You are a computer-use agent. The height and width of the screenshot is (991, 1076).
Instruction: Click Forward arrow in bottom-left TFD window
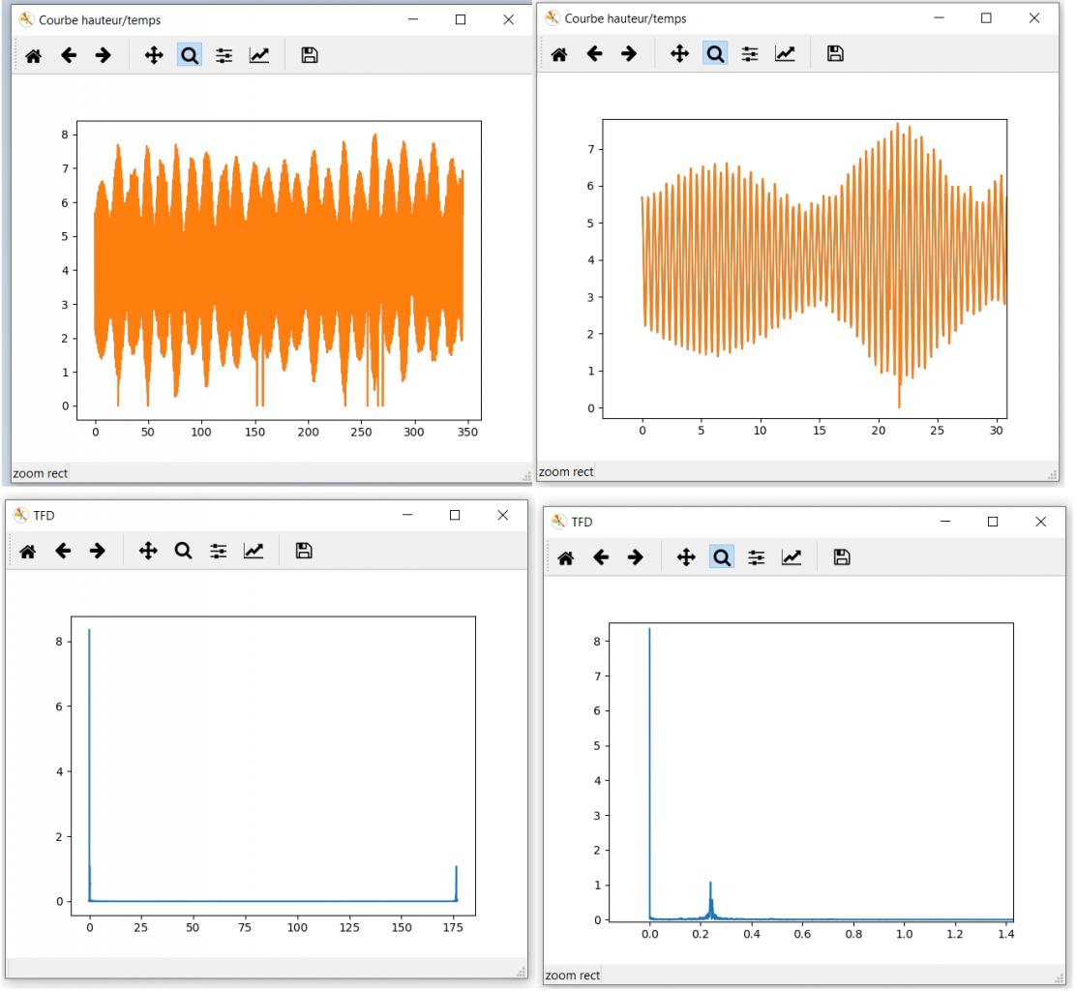[x=98, y=551]
